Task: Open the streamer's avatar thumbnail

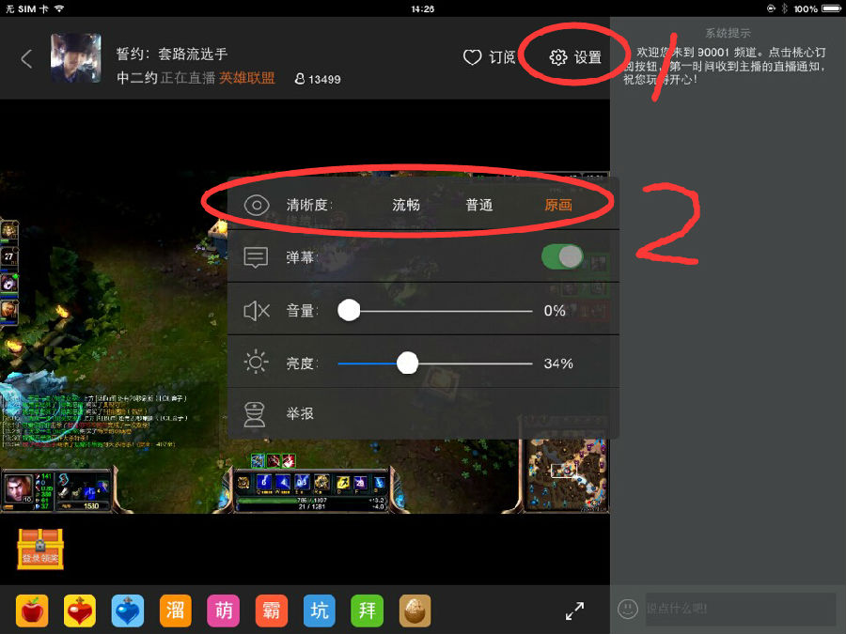Action: pyautogui.click(x=75, y=58)
